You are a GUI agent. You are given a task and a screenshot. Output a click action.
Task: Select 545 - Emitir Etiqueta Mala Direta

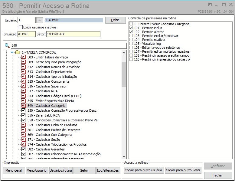tap(51, 101)
